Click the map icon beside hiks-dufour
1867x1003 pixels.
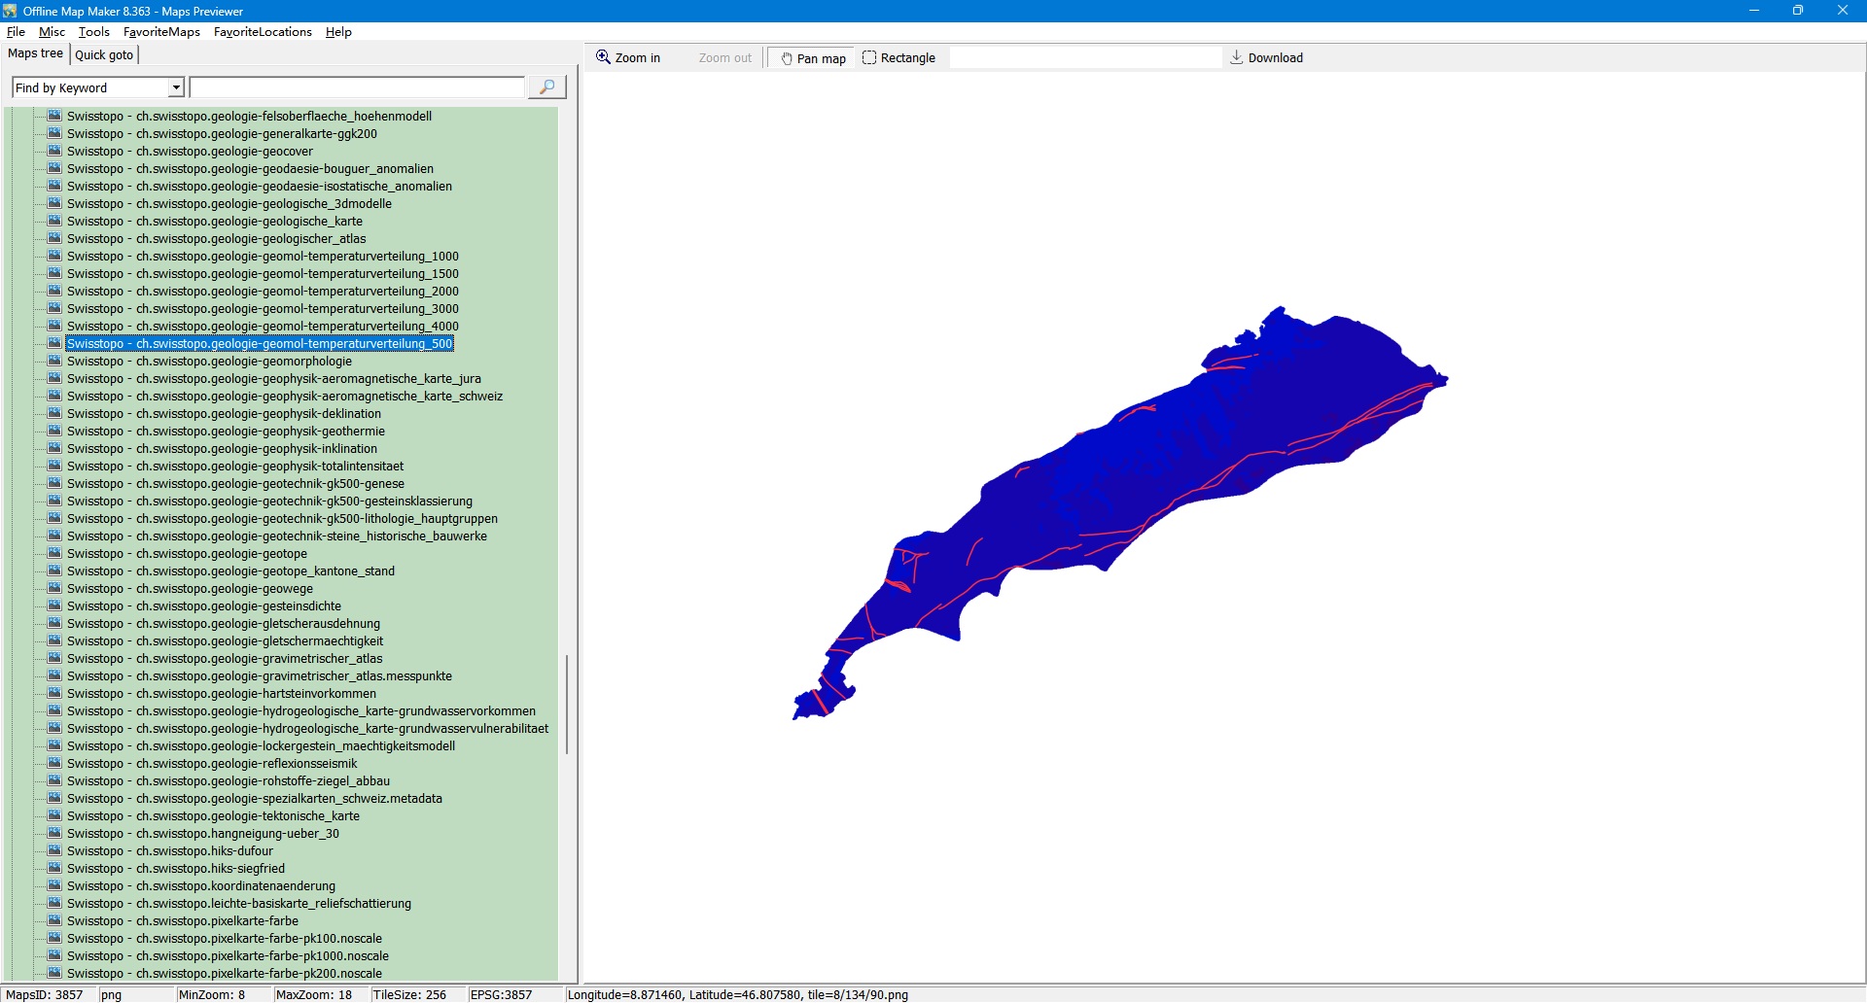55,851
